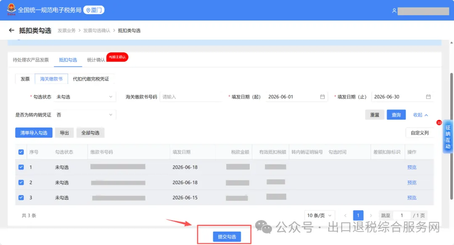Uncheck the row 1 checkbox
The width and height of the screenshot is (454, 245).
tap(21, 167)
